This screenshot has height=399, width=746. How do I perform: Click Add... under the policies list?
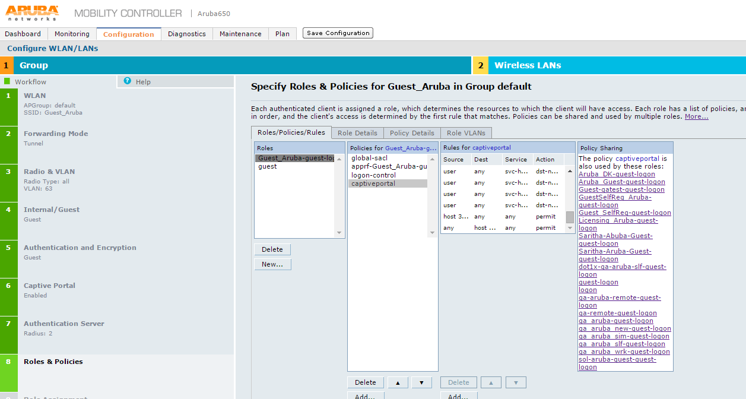pyautogui.click(x=366, y=395)
